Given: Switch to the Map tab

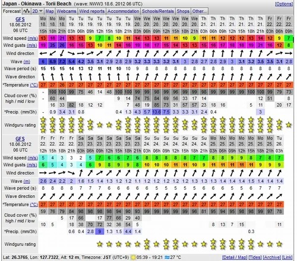Looking at the screenshot, I should click(x=49, y=11).
